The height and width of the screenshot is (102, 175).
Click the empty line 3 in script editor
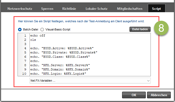[90, 44]
